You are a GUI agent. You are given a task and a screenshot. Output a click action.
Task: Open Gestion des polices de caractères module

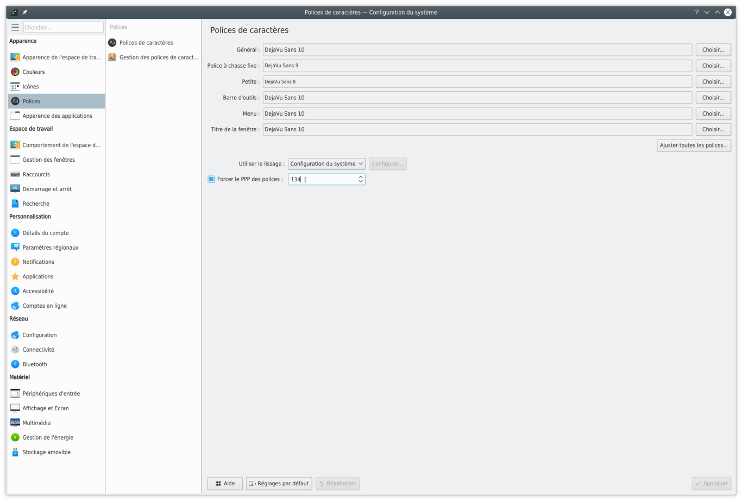(154, 57)
